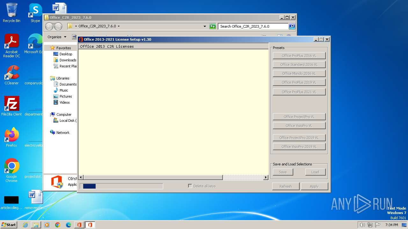Image resolution: width=408 pixels, height=229 pixels.
Task: Click Refresh button in License Setup
Action: 286,186
